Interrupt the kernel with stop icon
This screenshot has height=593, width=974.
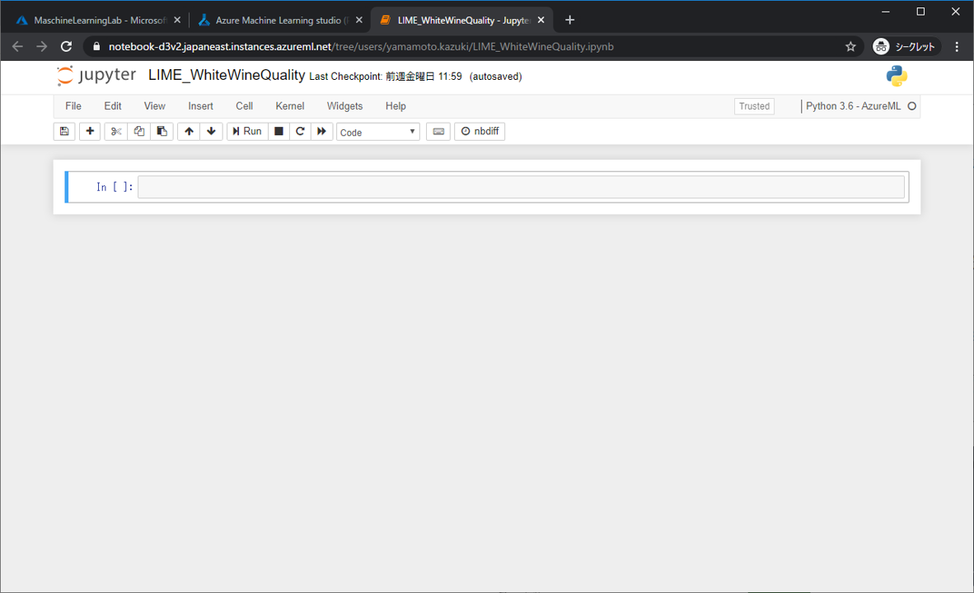click(279, 131)
